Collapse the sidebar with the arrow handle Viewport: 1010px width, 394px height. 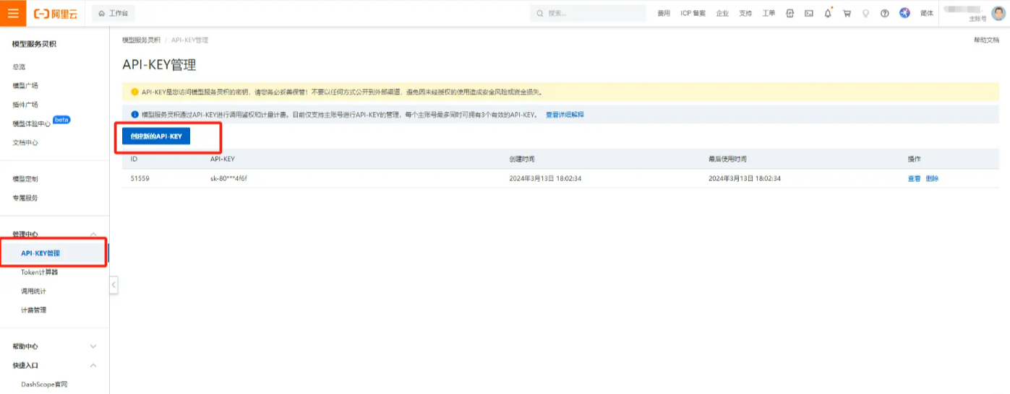114,286
